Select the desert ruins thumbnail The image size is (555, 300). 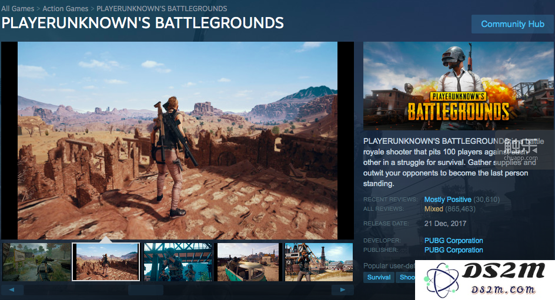106,262
